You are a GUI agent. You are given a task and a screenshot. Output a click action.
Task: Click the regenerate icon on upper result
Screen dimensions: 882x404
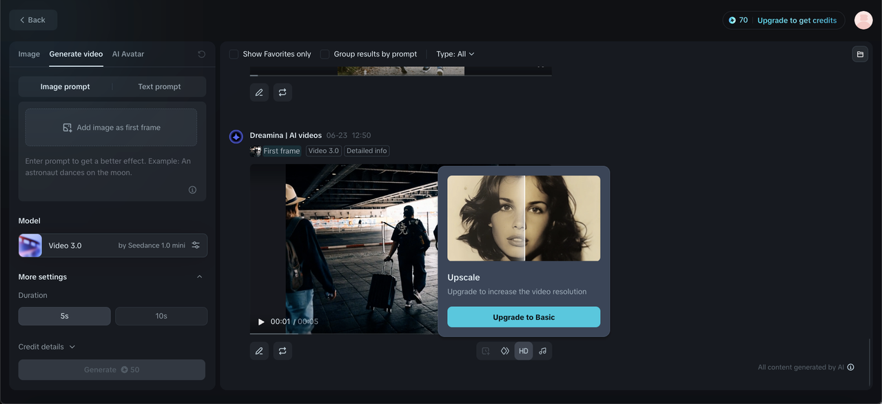click(283, 92)
